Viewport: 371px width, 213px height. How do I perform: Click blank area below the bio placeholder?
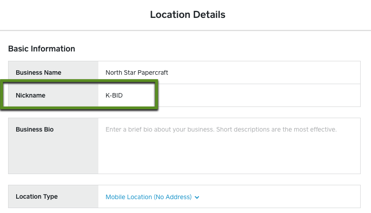click(229, 157)
